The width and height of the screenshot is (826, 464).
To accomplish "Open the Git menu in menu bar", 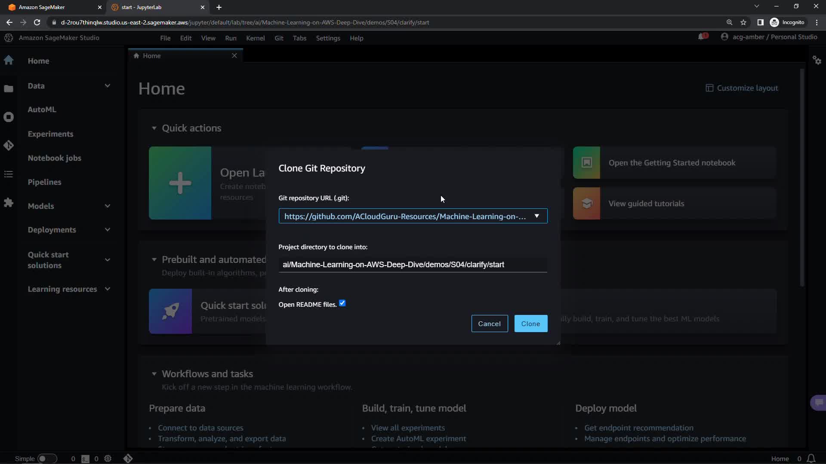I will click(279, 38).
